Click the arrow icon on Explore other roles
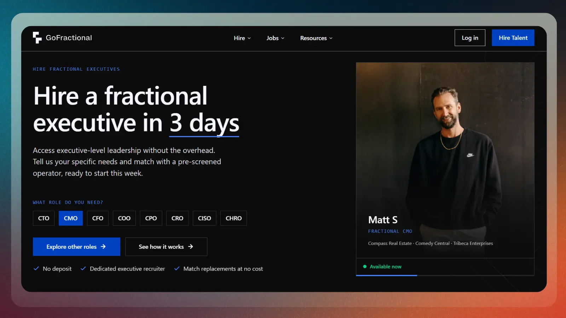Viewport: 566px width, 318px height. pyautogui.click(x=103, y=247)
